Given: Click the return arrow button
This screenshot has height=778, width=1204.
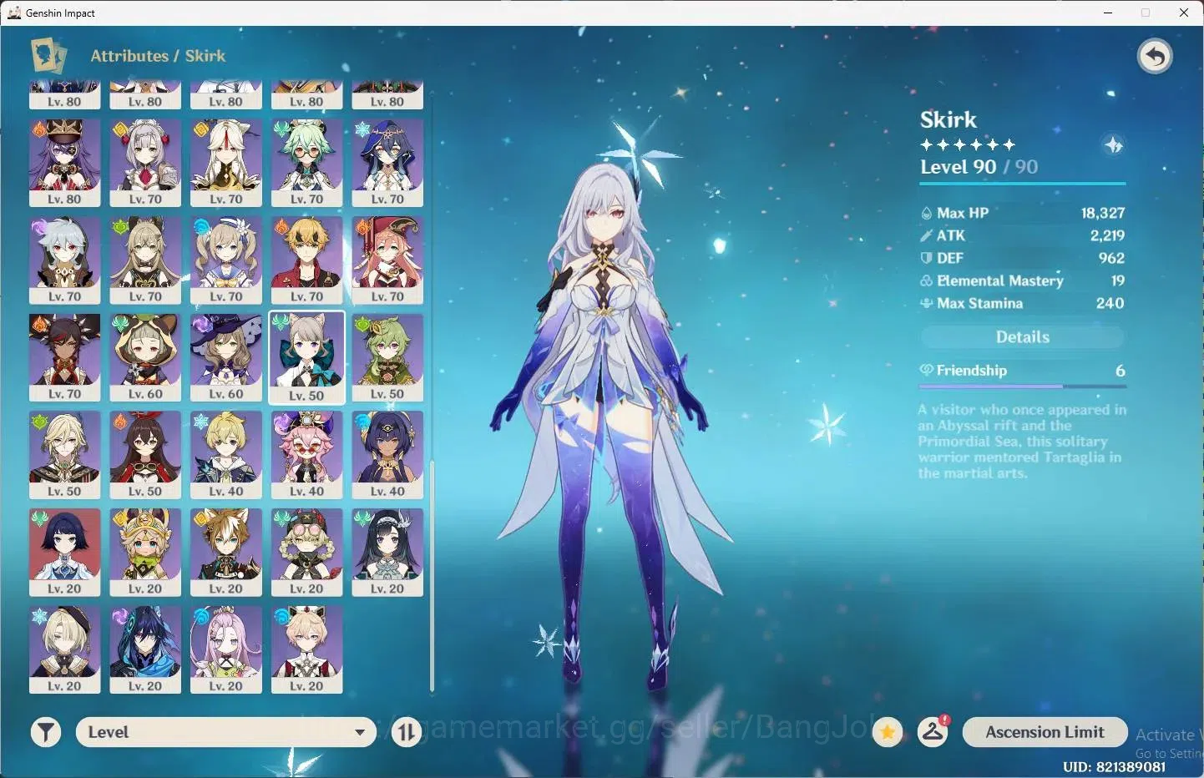Looking at the screenshot, I should [1155, 57].
